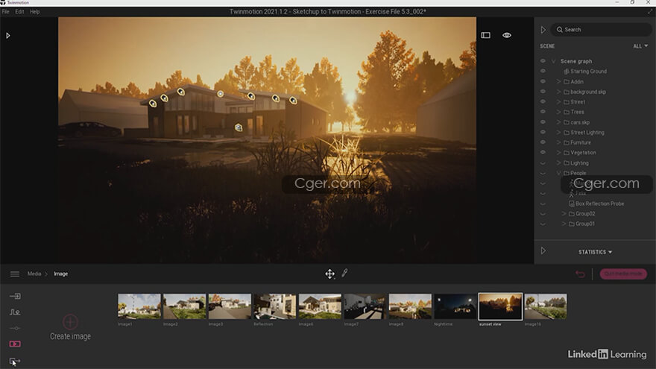Viewport: 656px width, 369px height.
Task: Show the hidden People folder
Action: point(543,173)
